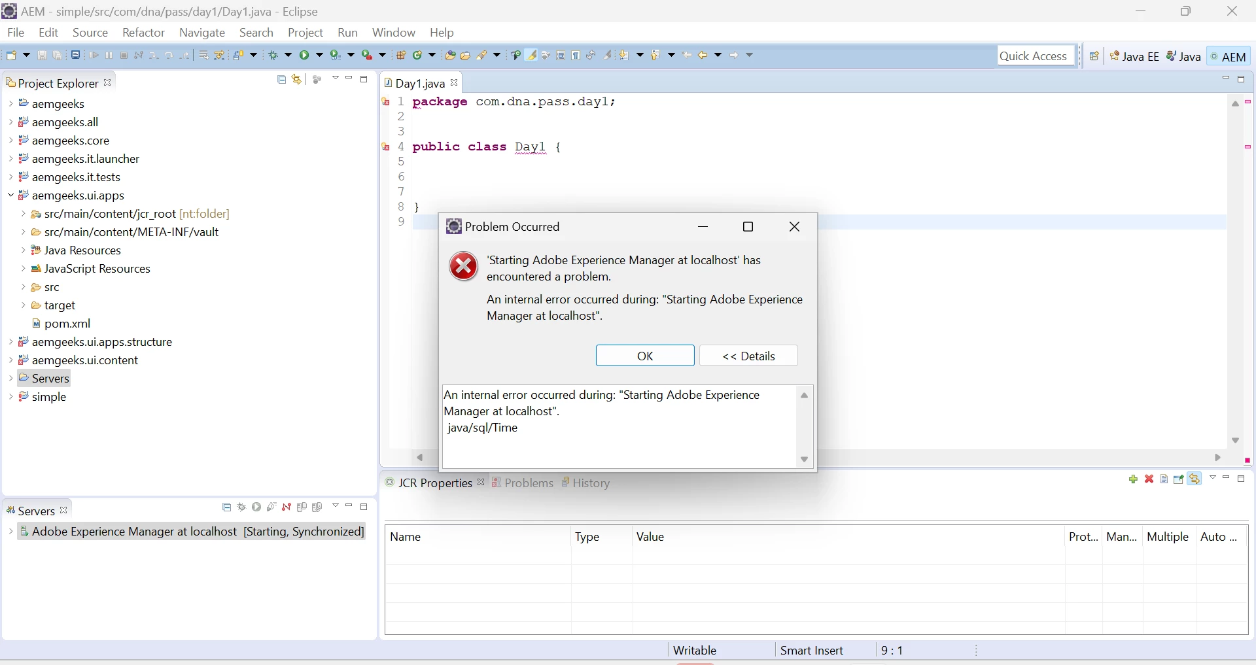Open dropdown next to New file icon
The height and width of the screenshot is (665, 1256).
(x=26, y=56)
